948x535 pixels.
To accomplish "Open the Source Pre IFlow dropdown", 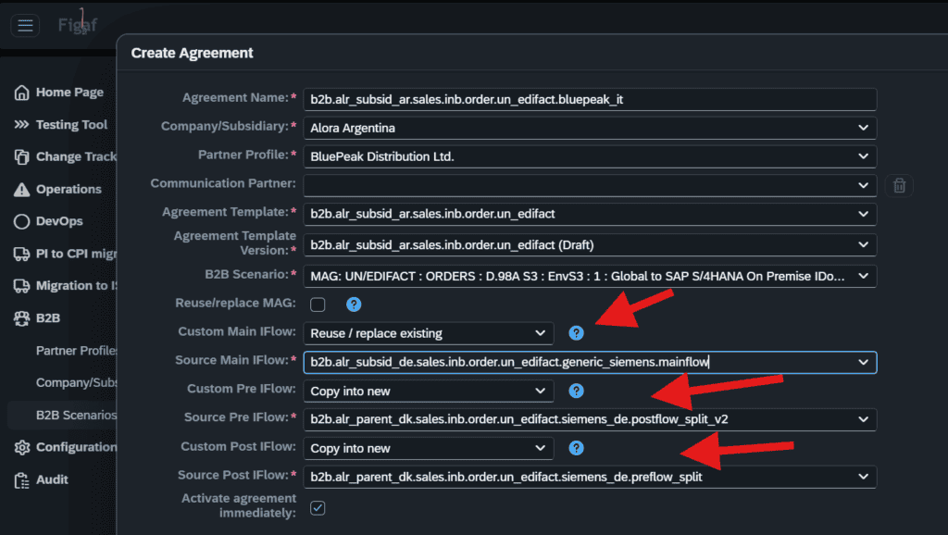I will click(590, 419).
